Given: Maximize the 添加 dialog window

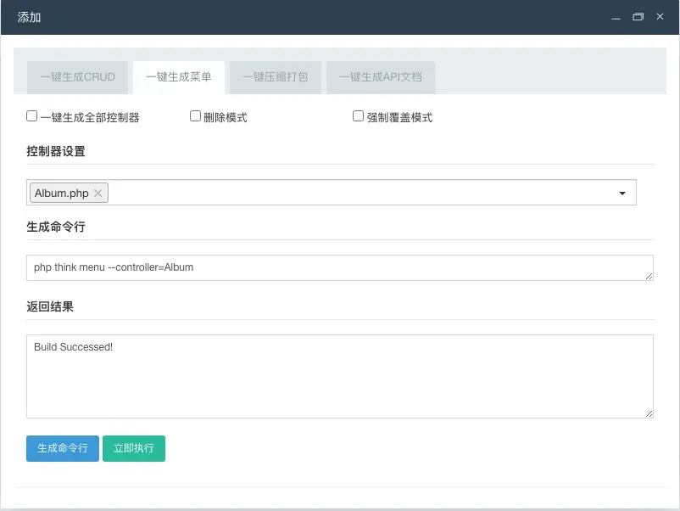Looking at the screenshot, I should coord(638,17).
